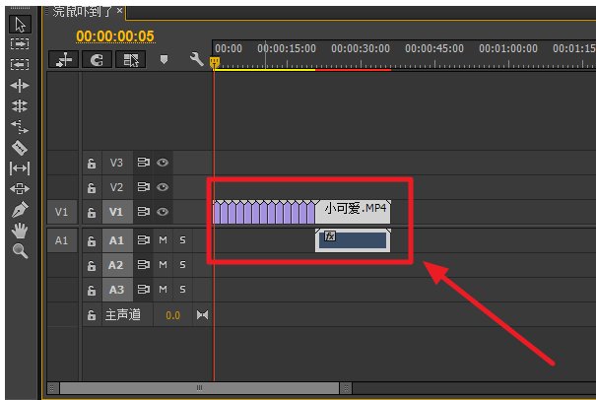Click the playhead timecode 00:00:00:05

coord(115,36)
